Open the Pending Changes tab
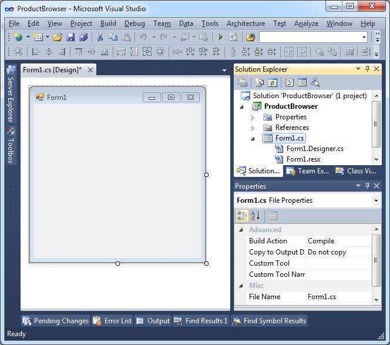Image resolution: width=390 pixels, height=345 pixels. click(55, 321)
